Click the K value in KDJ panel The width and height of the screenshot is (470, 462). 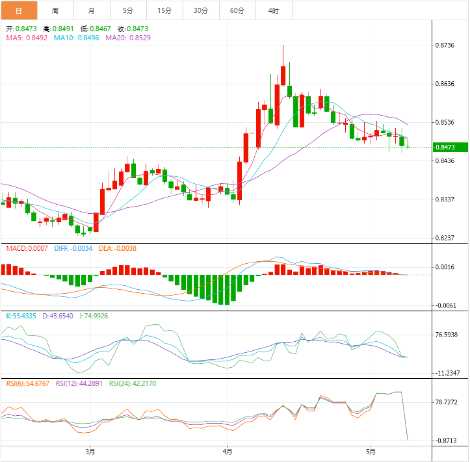tap(21, 316)
